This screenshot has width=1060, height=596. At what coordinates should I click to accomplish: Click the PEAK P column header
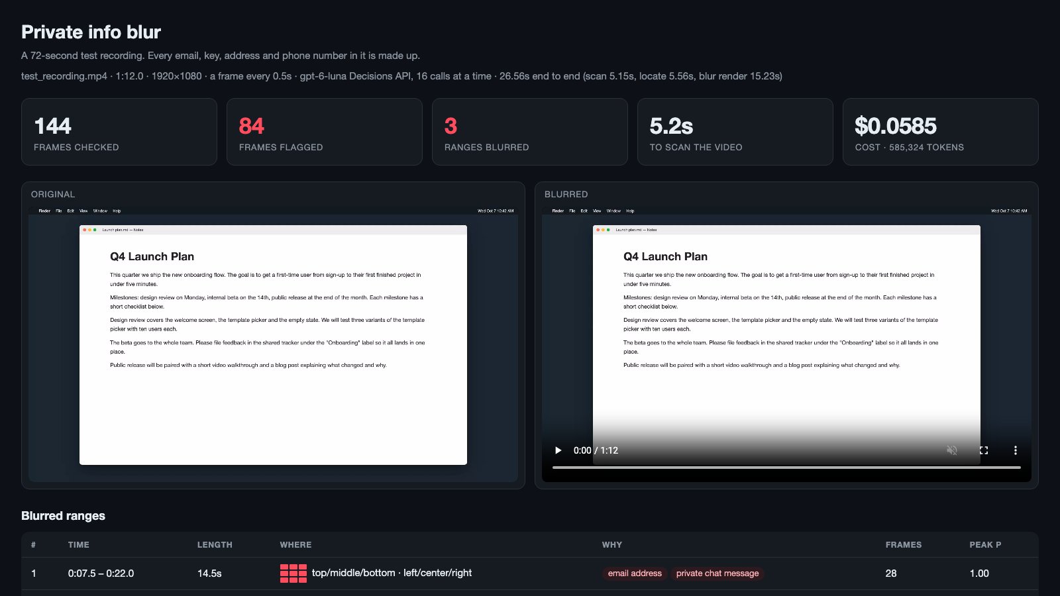coord(985,545)
